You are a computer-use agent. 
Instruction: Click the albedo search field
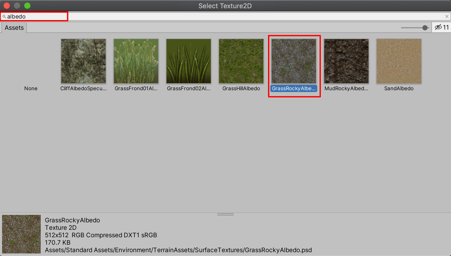coord(36,17)
